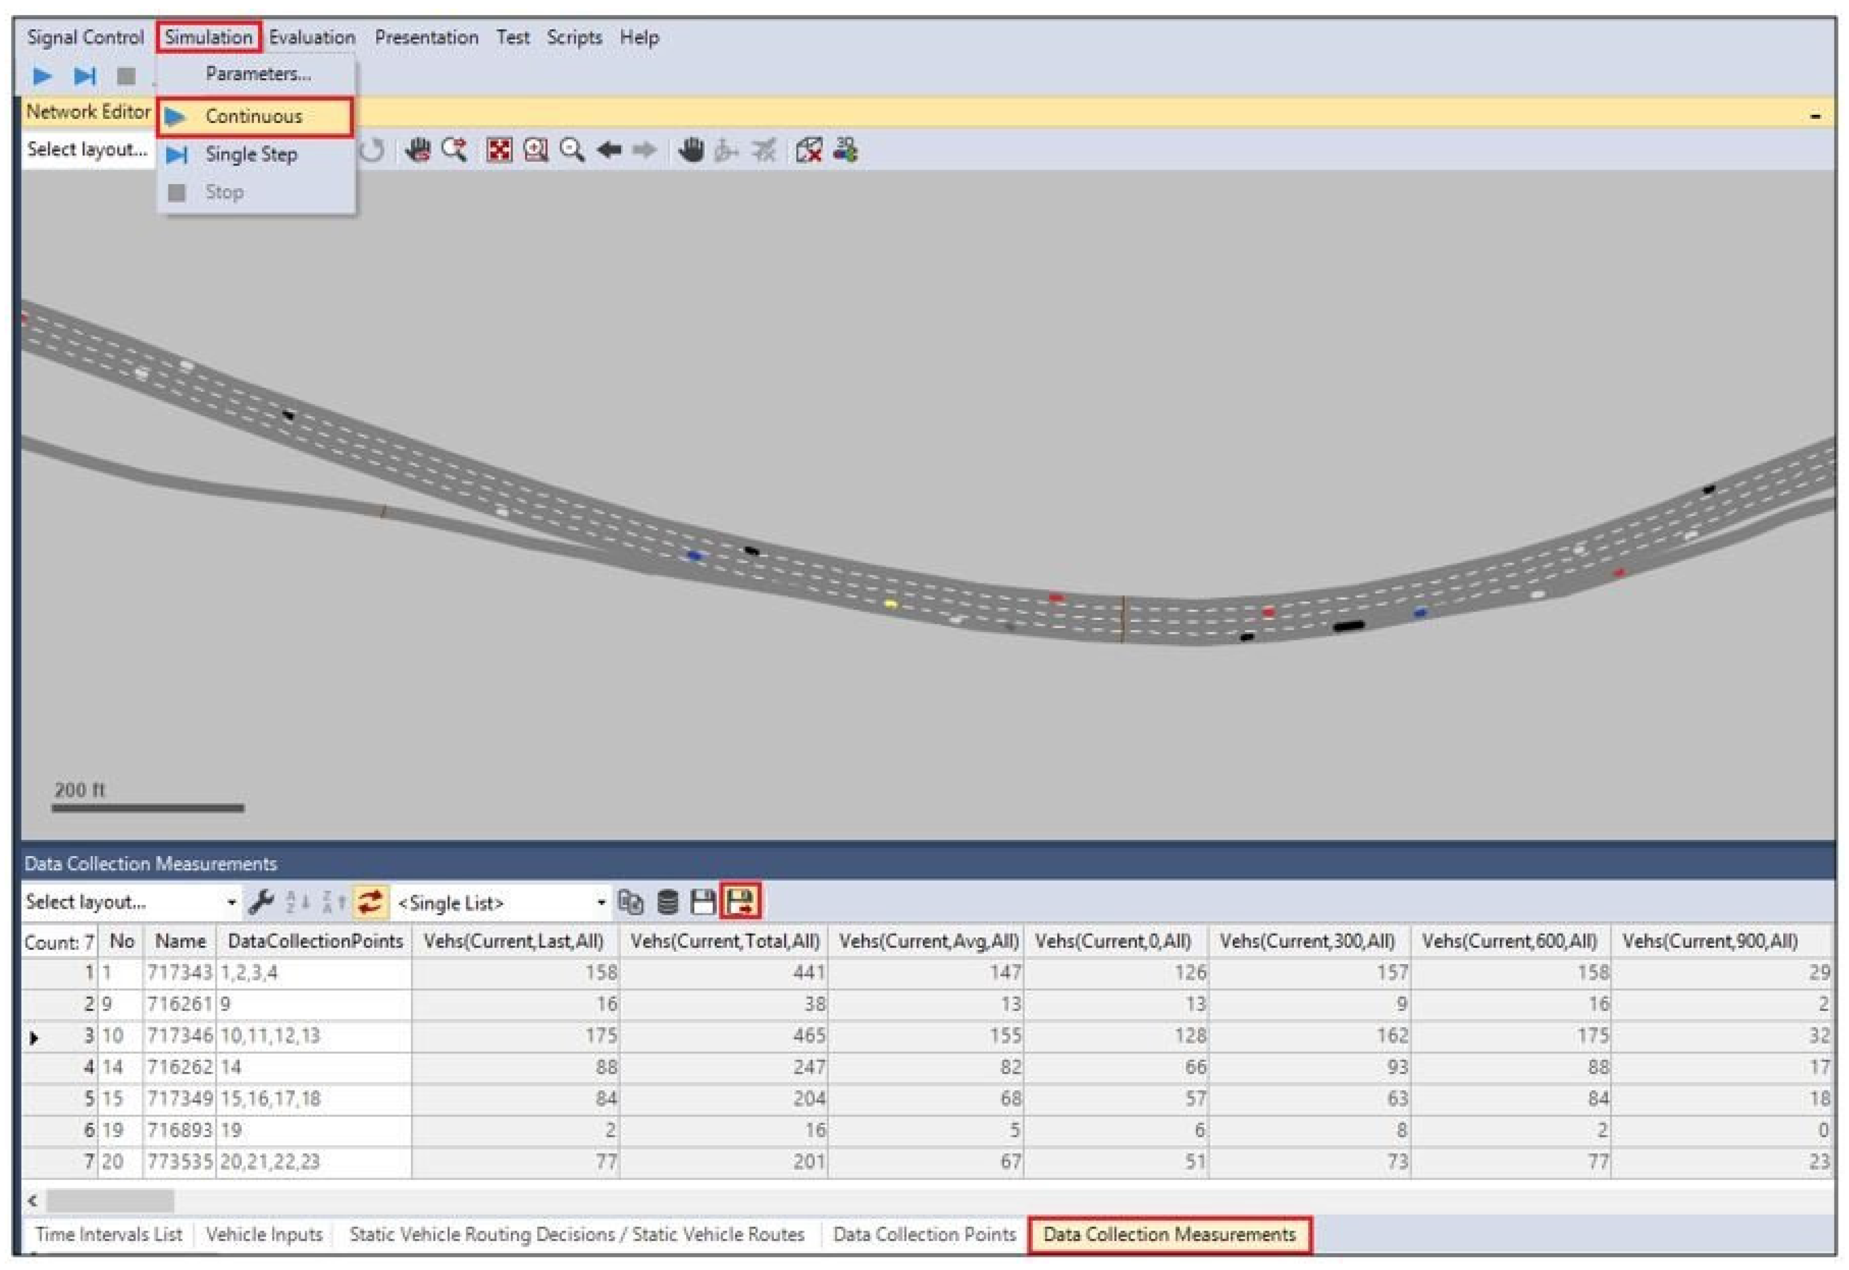Screen dimensions: 1849x1270
Task: Click the Simulation Continuous play toolbar icon
Action: tap(42, 76)
